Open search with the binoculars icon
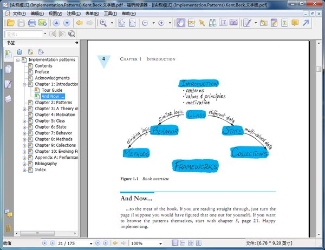 click(x=212, y=23)
